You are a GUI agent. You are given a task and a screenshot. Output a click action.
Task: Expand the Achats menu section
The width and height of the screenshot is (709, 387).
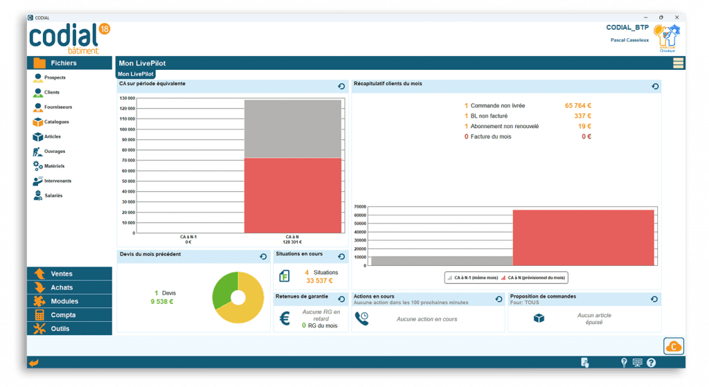coord(70,287)
